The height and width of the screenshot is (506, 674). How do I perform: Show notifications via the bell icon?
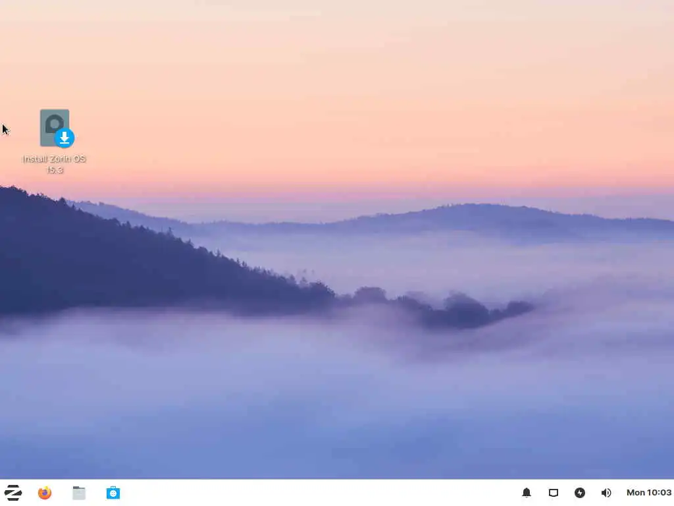[527, 493]
